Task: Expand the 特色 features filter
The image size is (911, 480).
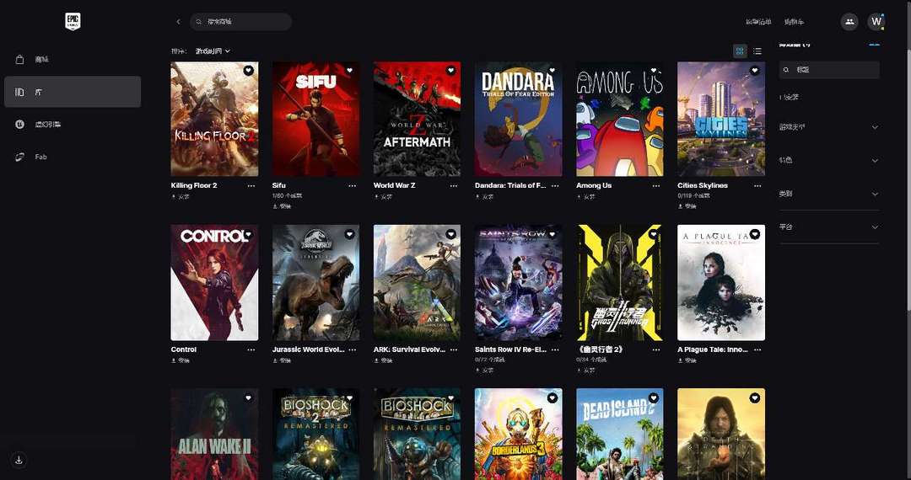Action: 829,161
